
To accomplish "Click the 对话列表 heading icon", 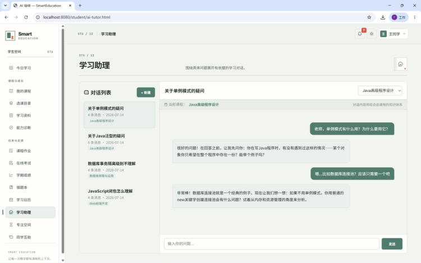I will 86,92.
